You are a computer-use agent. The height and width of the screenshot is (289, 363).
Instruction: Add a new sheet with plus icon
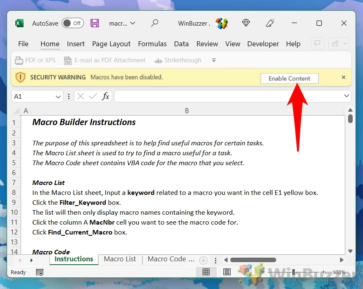coord(203,261)
